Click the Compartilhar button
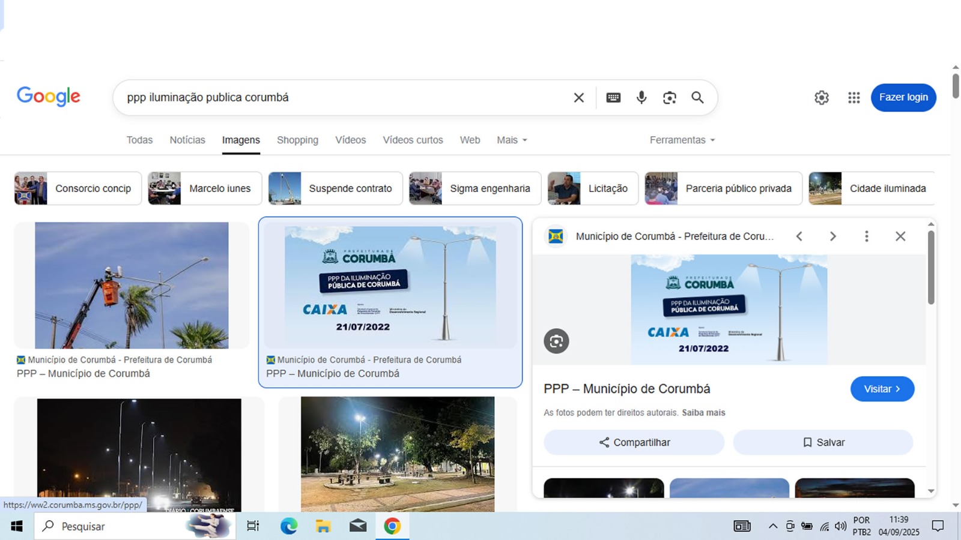The image size is (961, 540). (634, 442)
